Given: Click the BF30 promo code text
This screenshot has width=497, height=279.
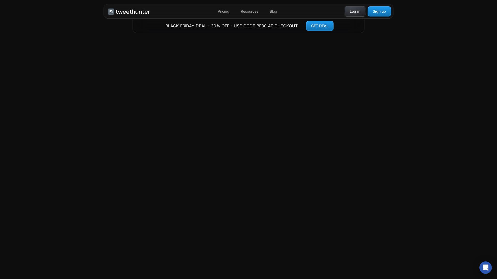Looking at the screenshot, I should click(261, 26).
